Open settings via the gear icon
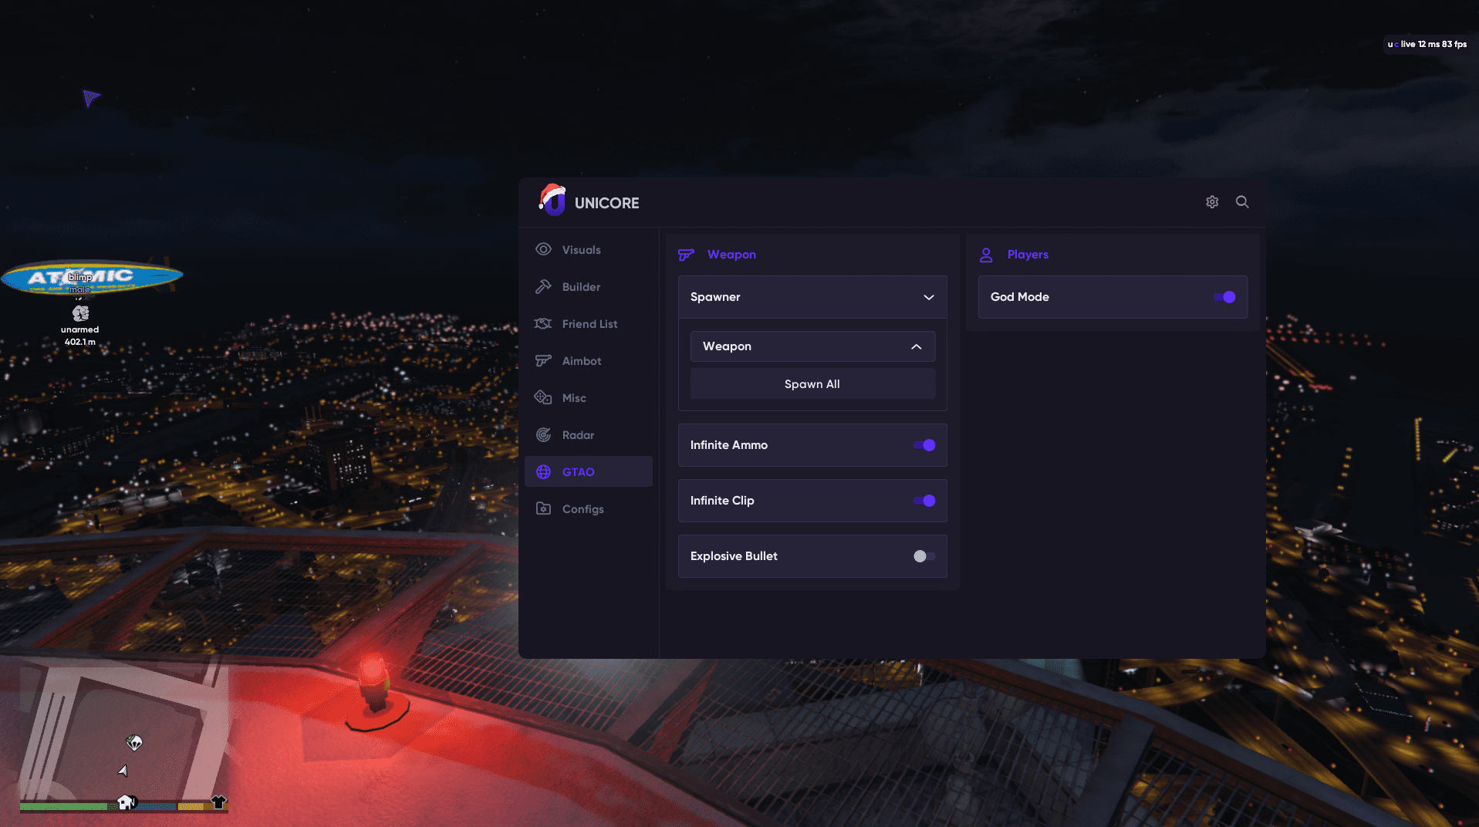 [x=1212, y=202]
